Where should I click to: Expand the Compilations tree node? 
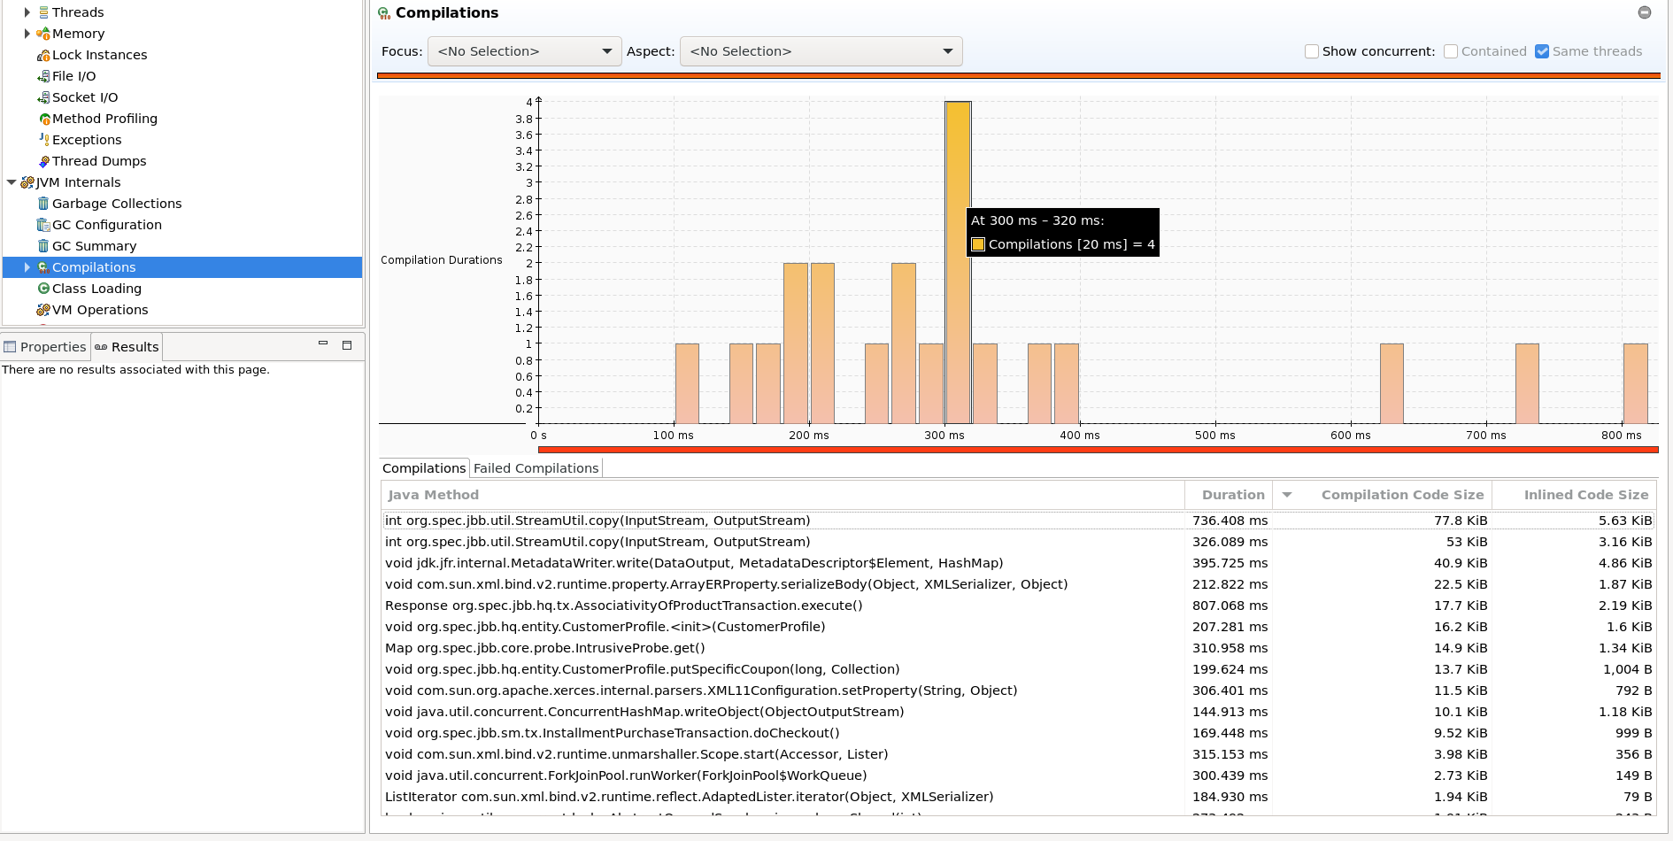pyautogui.click(x=27, y=267)
